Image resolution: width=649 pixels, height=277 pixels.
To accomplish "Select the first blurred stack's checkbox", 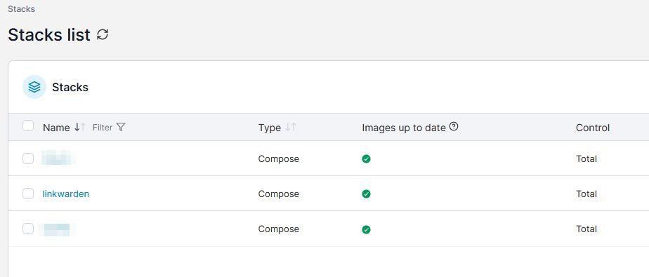I will point(27,158).
